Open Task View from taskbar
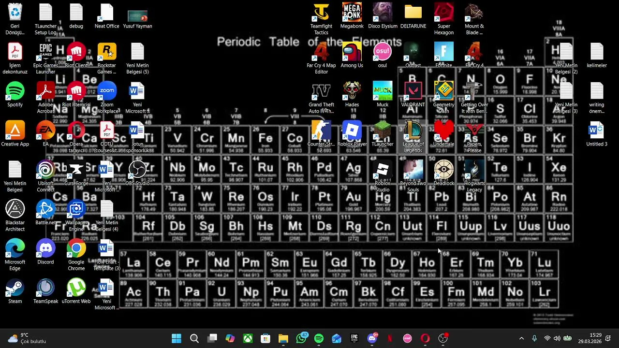The width and height of the screenshot is (619, 348). pyautogui.click(x=212, y=338)
